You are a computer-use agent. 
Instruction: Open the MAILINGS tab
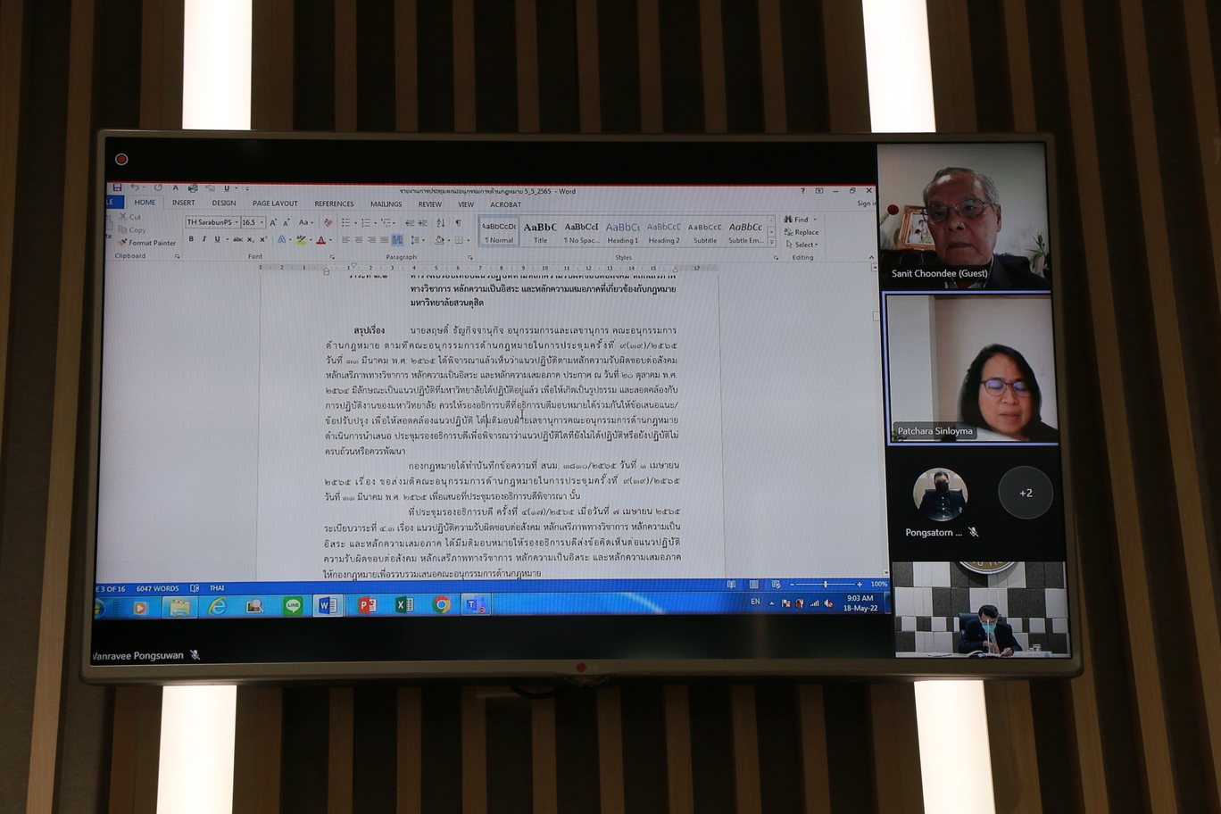386,204
